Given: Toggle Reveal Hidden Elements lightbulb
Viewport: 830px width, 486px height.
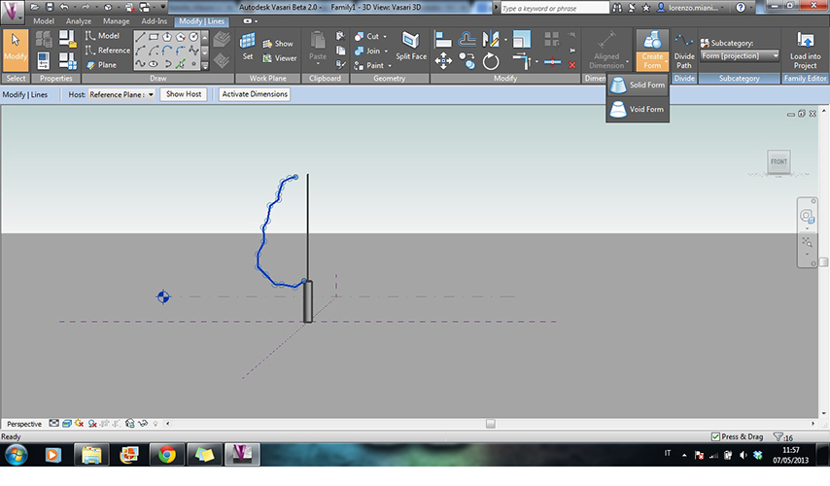Looking at the screenshot, I should 156,424.
